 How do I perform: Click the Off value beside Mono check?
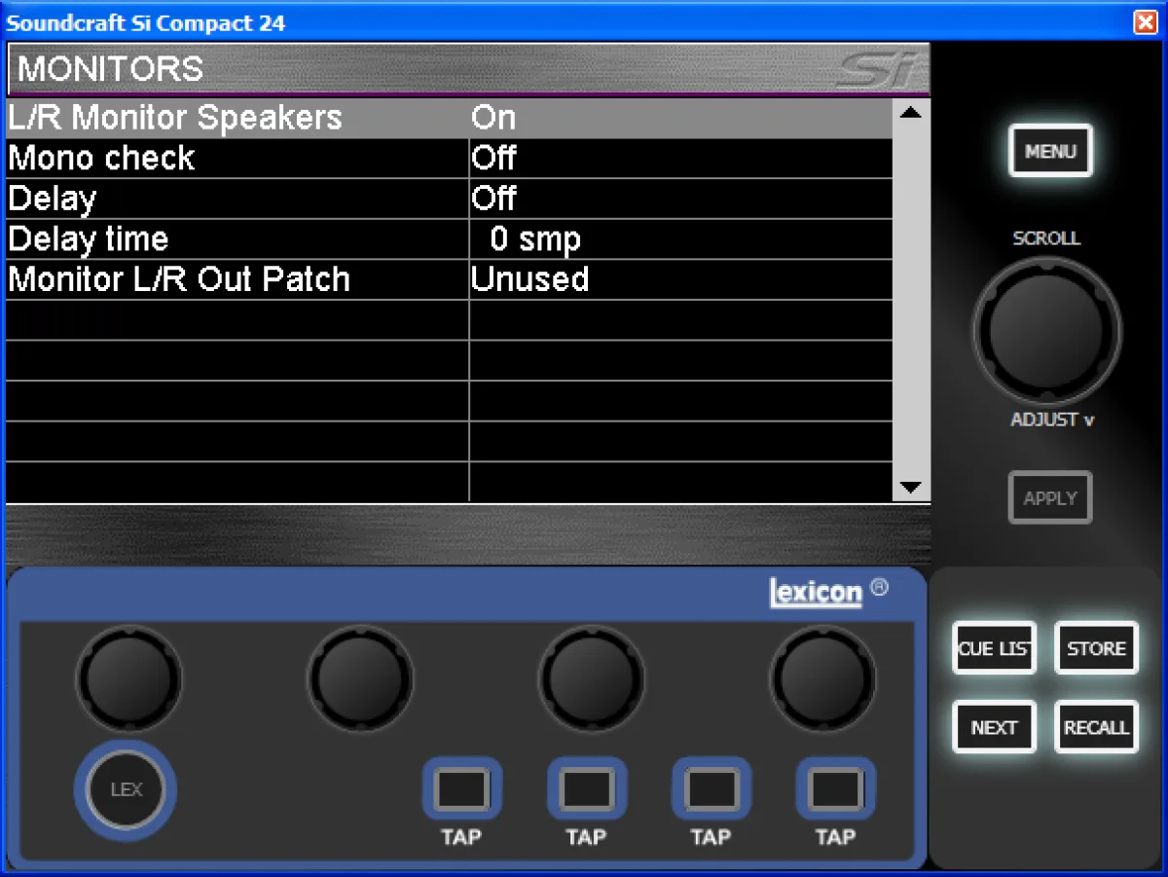[493, 158]
